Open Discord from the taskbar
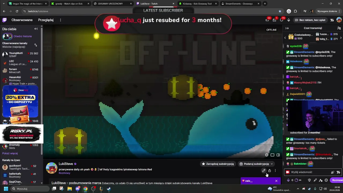The image size is (343, 193). (78, 189)
